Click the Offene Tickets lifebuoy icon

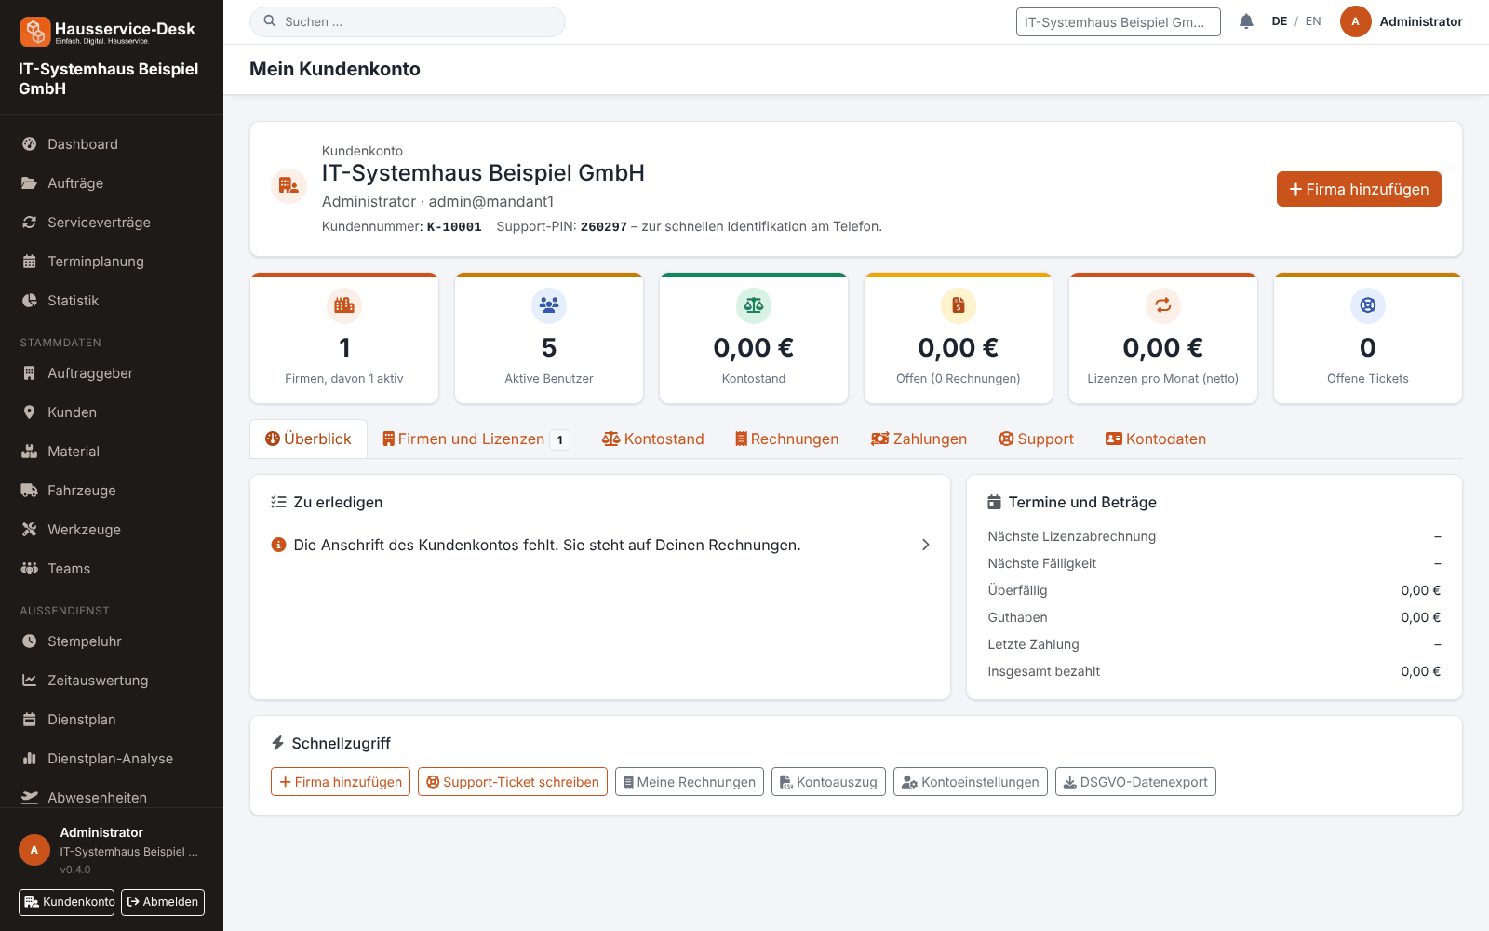1368,305
